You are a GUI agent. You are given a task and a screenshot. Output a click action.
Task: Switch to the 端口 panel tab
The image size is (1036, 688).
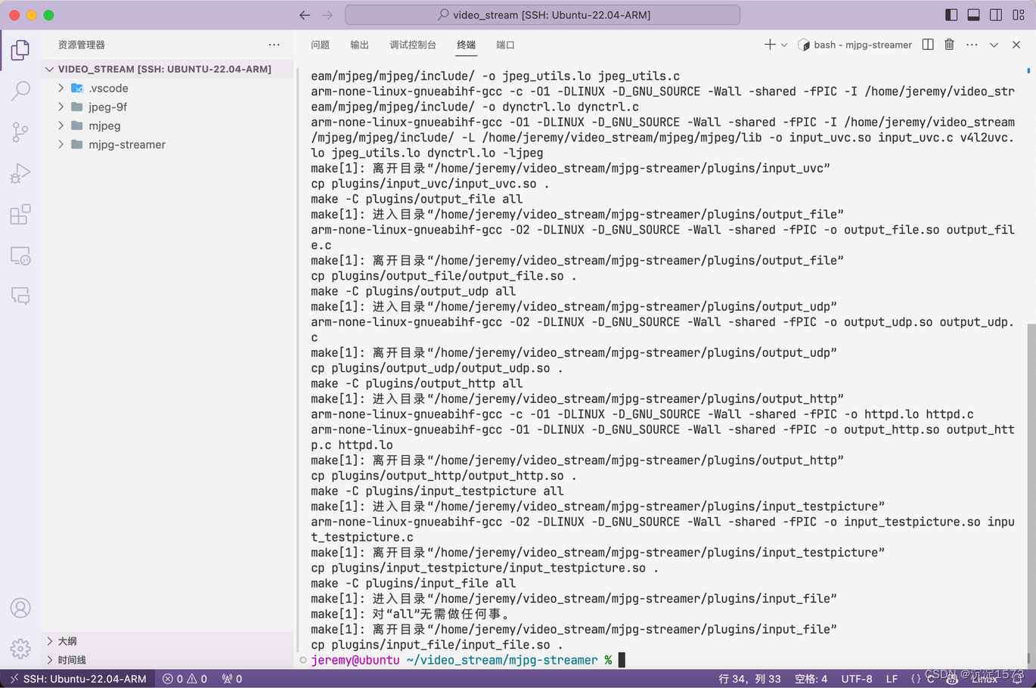coord(505,45)
